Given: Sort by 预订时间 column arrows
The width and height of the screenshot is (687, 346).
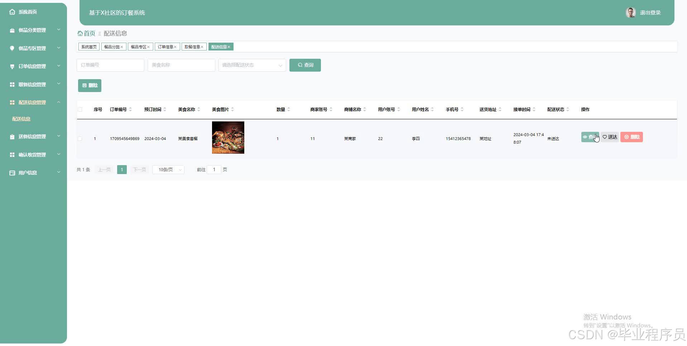Looking at the screenshot, I should (x=165, y=109).
